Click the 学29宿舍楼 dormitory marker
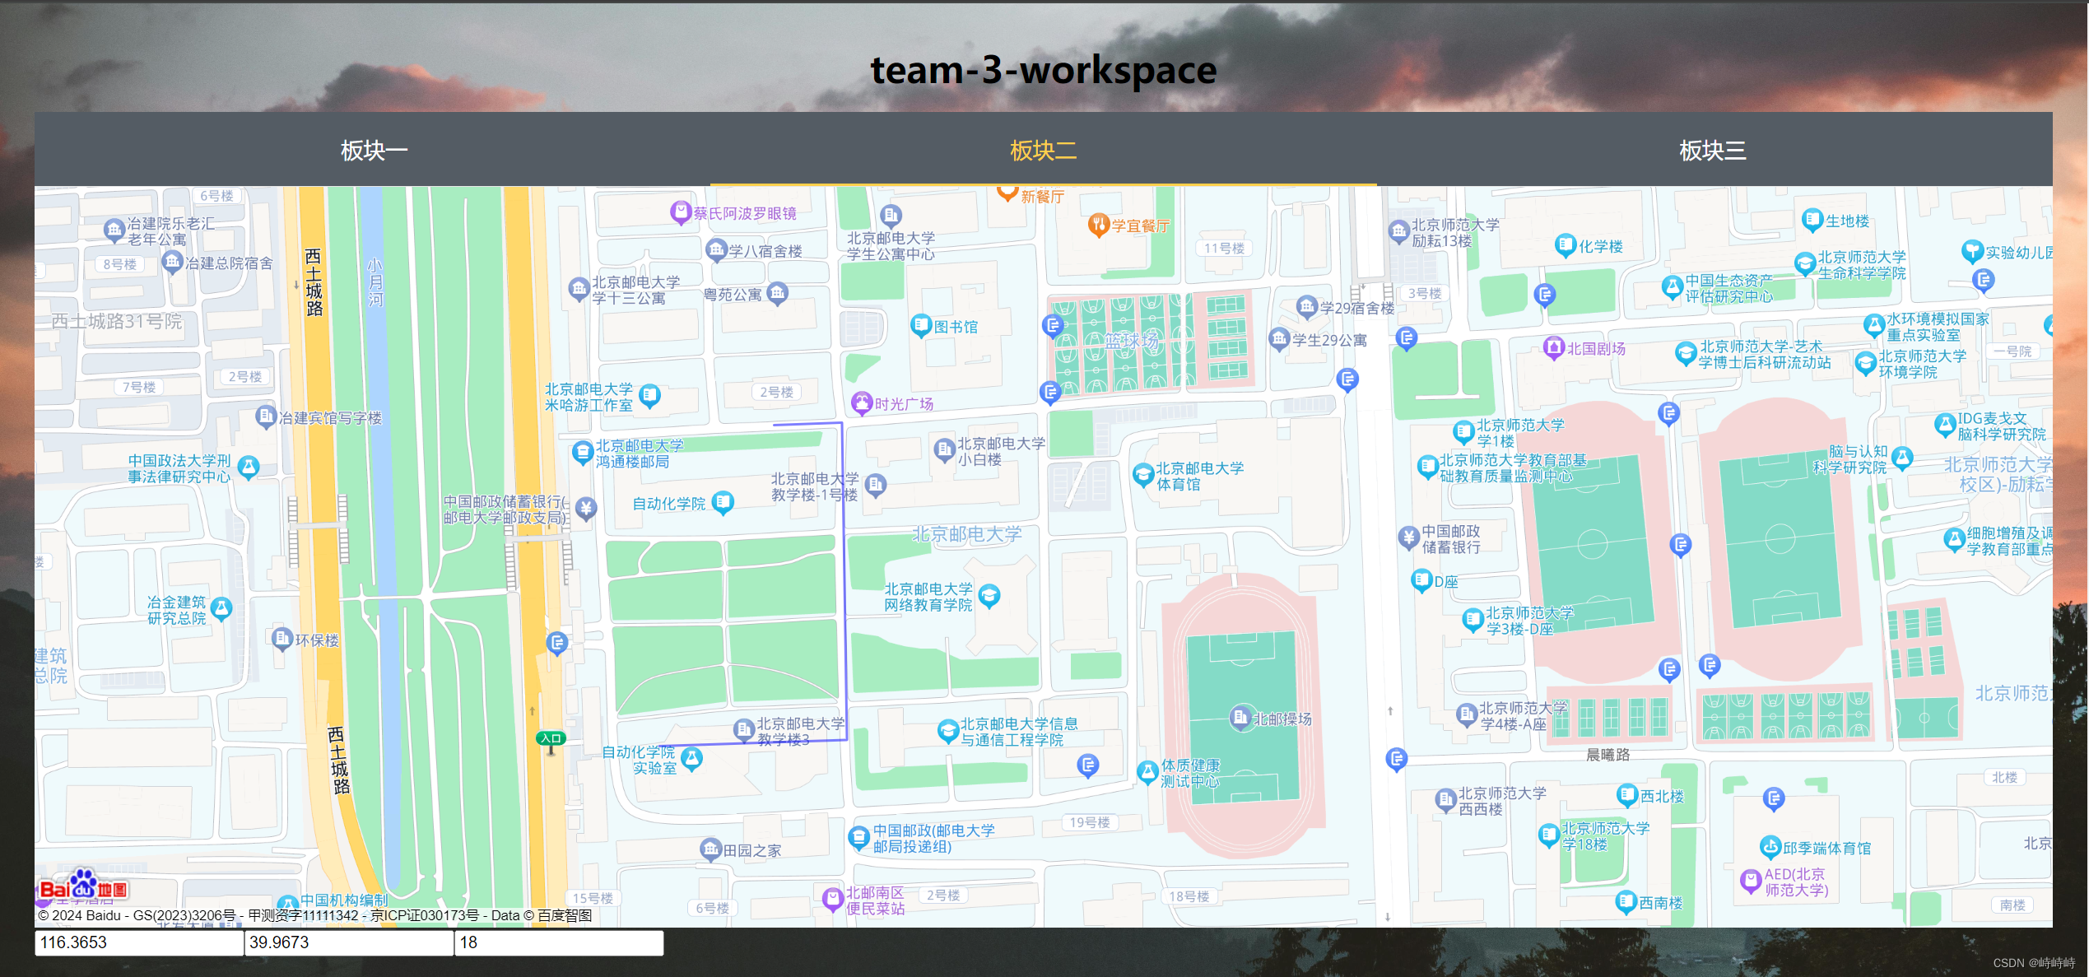The image size is (2089, 977). (1307, 307)
